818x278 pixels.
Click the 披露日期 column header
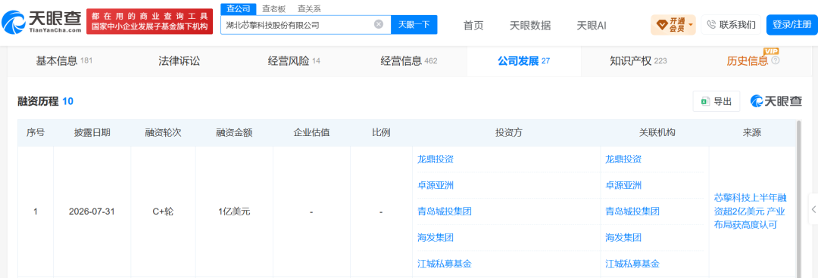point(92,133)
